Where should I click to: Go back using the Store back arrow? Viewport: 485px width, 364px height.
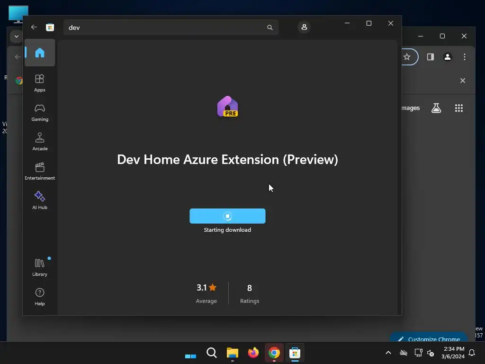34,27
